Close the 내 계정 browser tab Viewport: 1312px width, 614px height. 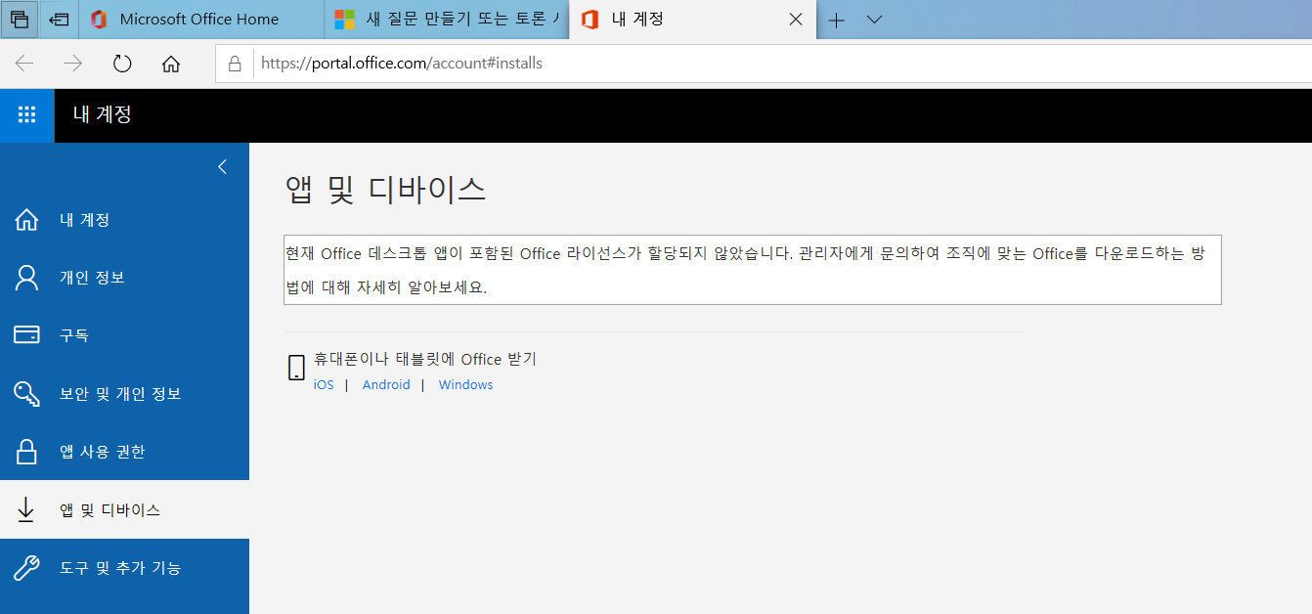(795, 20)
